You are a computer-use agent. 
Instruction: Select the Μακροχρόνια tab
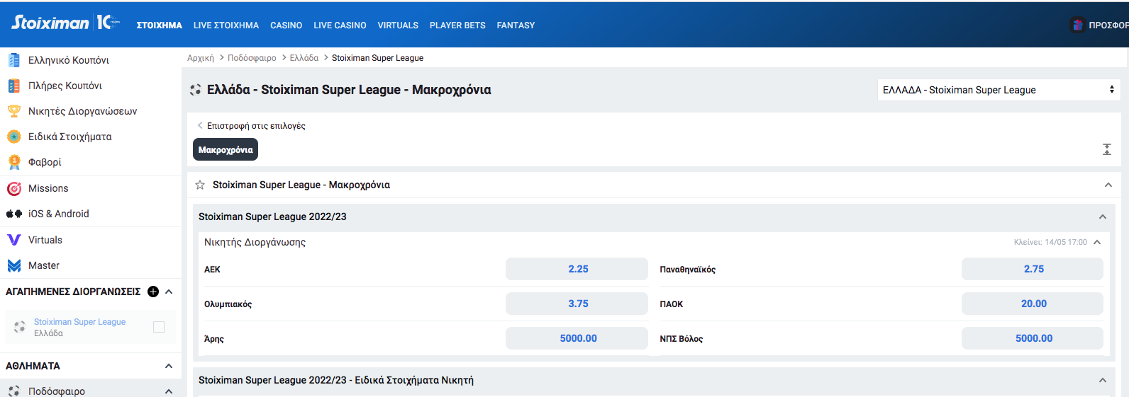pyautogui.click(x=226, y=149)
